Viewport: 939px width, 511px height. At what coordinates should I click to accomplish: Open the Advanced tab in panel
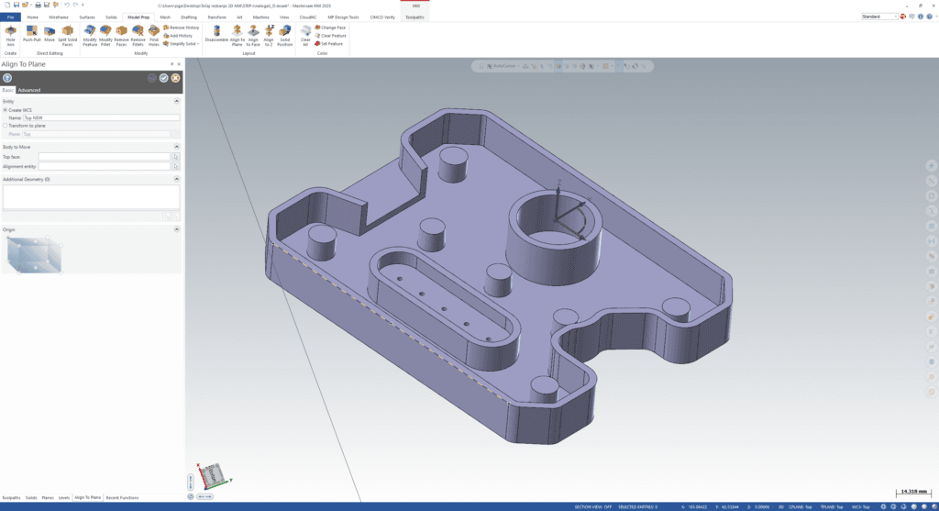29,90
